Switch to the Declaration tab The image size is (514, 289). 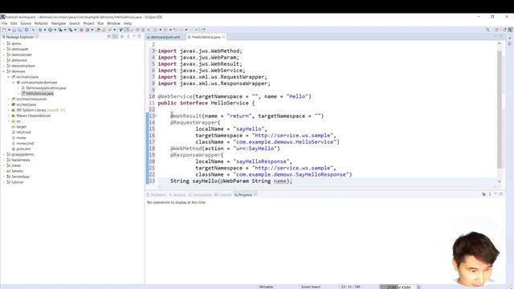pyautogui.click(x=200, y=195)
